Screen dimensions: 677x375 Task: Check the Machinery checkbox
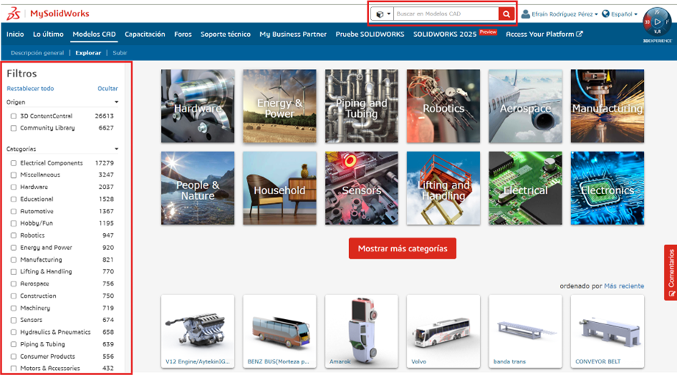click(x=14, y=308)
